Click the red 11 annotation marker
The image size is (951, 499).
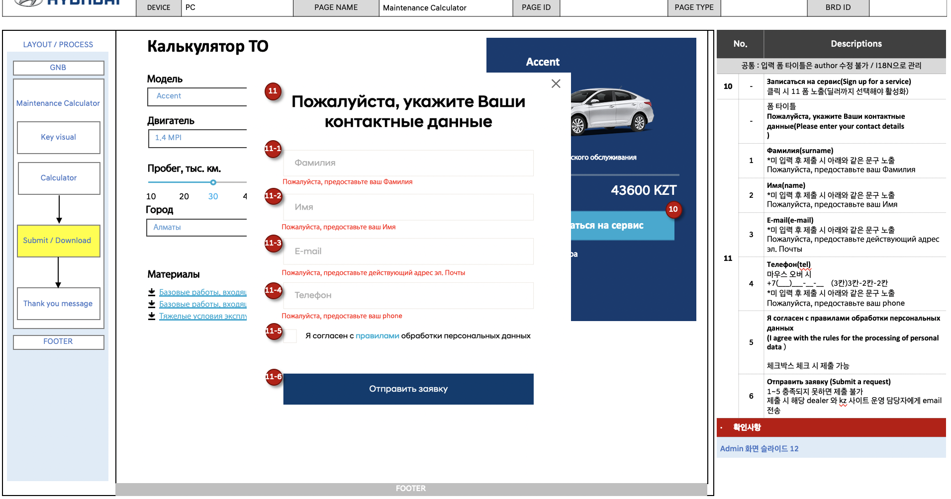[x=273, y=91]
